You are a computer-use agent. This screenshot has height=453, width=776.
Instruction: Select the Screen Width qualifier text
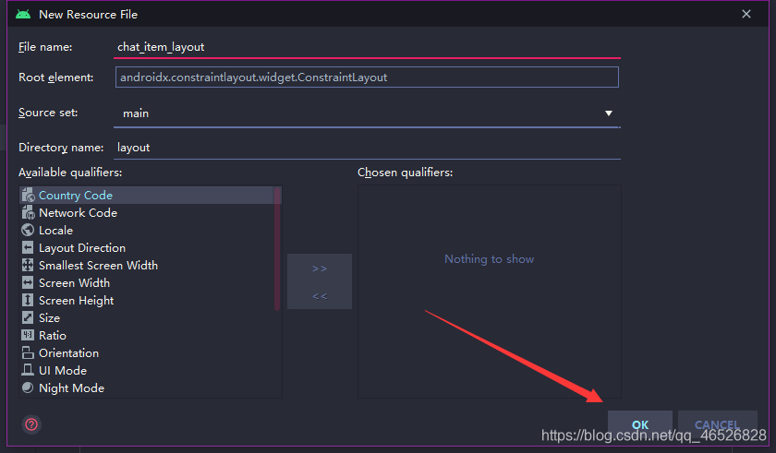[74, 283]
